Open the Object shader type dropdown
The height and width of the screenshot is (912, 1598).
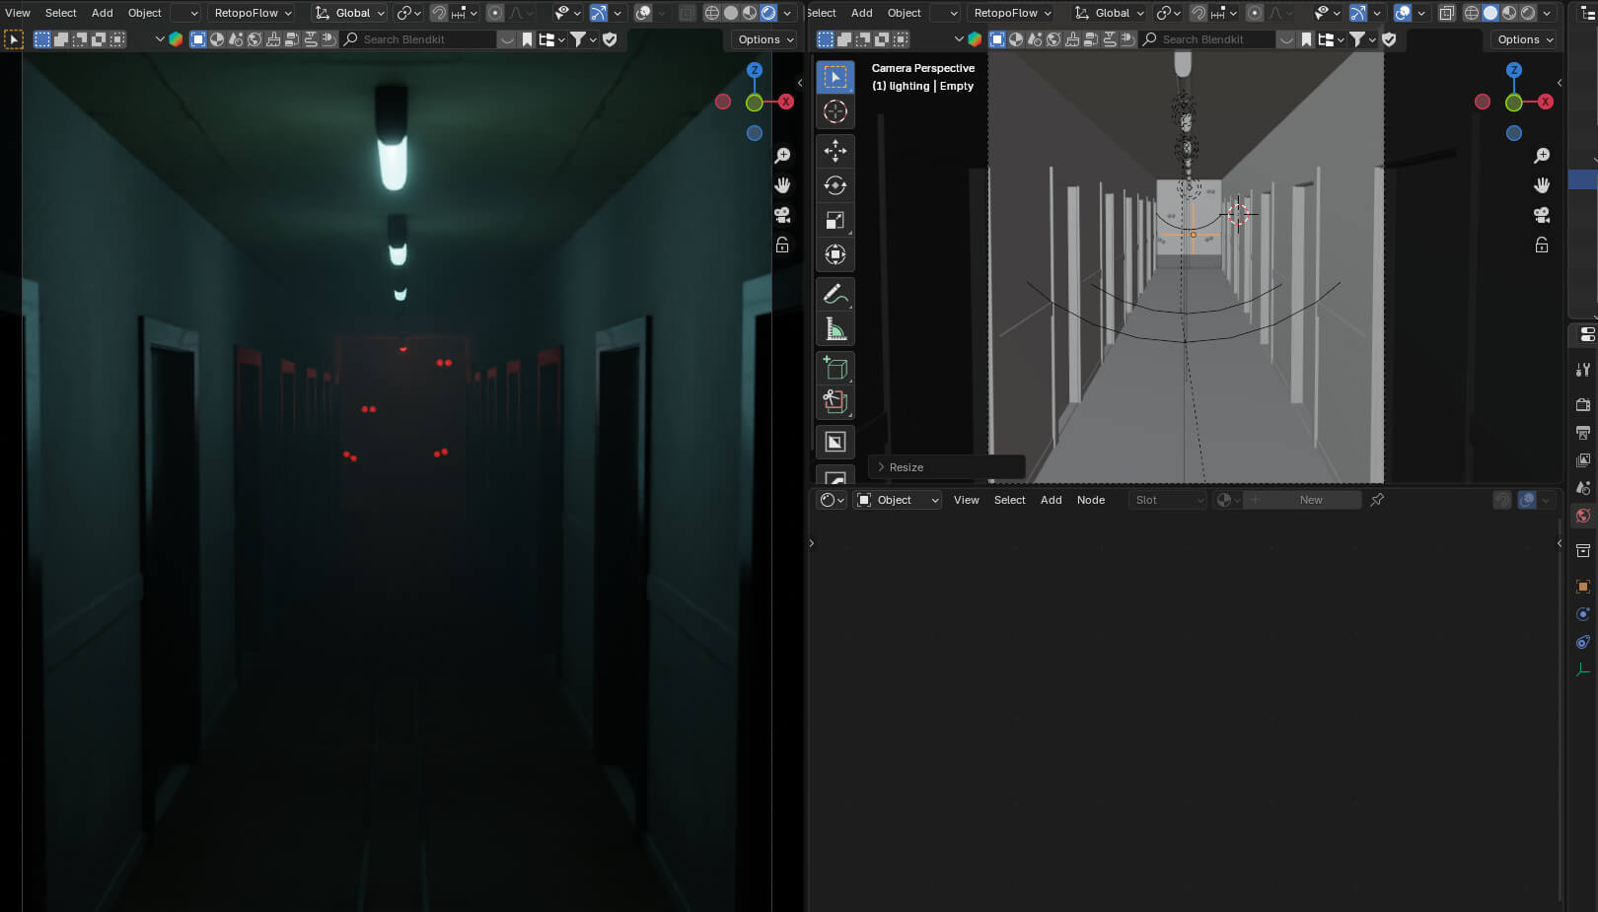pos(899,500)
